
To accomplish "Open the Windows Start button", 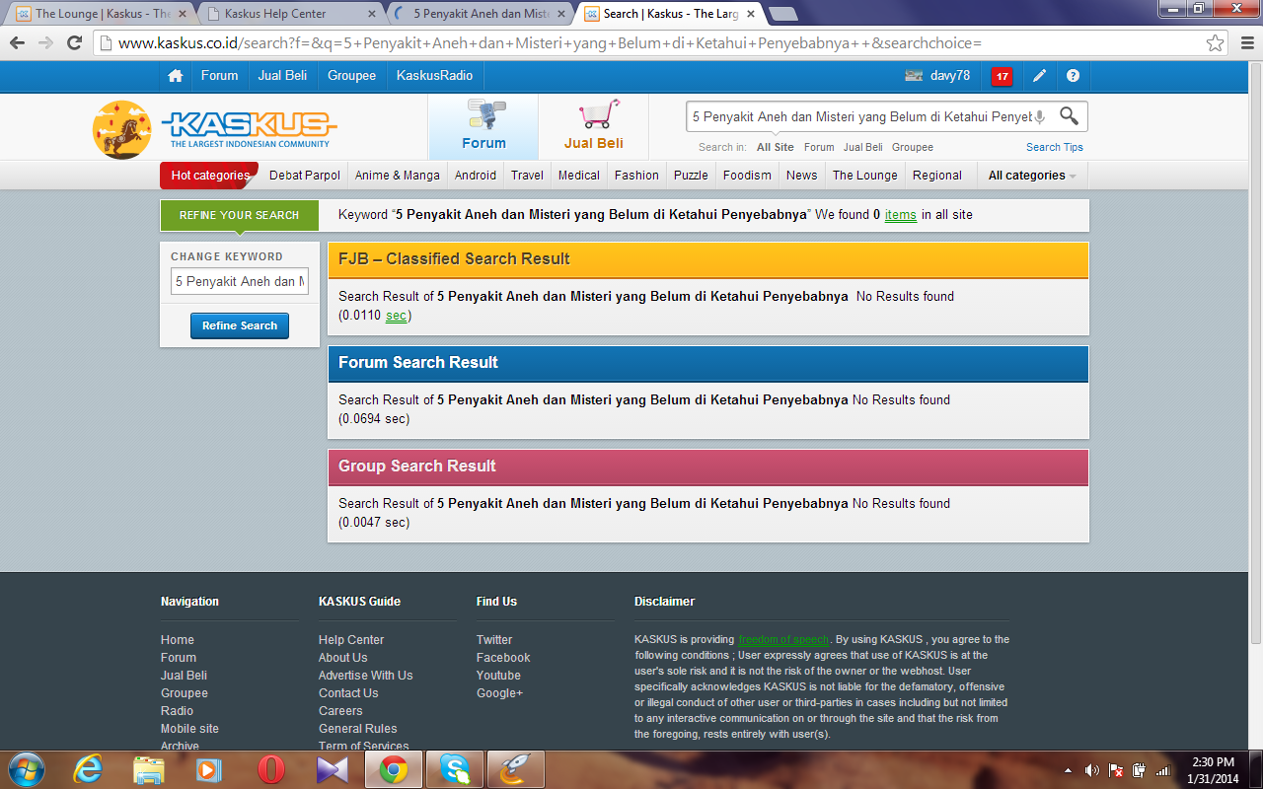I will click(26, 769).
